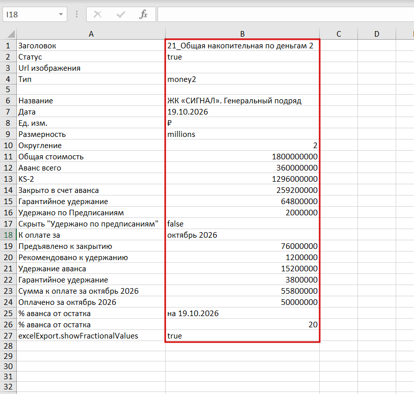Click cell 'ЖК «СИГНАЛ». Генеральный подряд'
The image size is (414, 394).
click(x=242, y=100)
